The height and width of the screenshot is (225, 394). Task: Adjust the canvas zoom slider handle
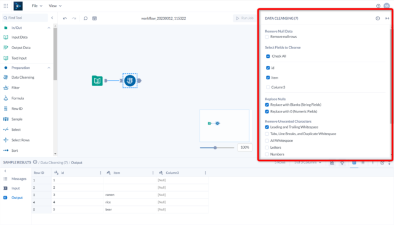215,148
